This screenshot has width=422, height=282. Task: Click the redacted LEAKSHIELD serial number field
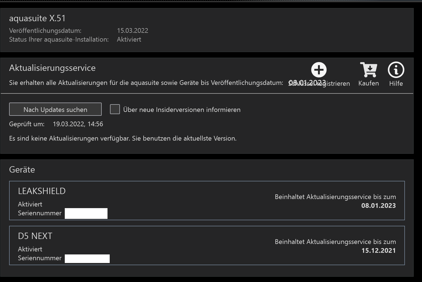coord(86,213)
